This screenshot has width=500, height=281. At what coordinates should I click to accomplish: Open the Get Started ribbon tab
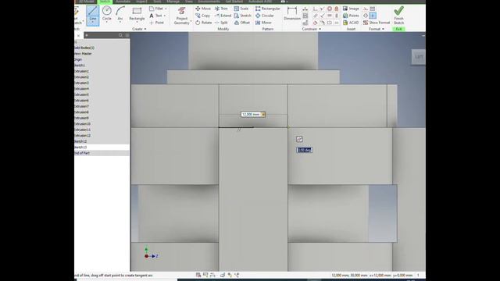tap(234, 2)
